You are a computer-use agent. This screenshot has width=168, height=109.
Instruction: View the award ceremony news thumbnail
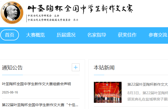click(108, 92)
